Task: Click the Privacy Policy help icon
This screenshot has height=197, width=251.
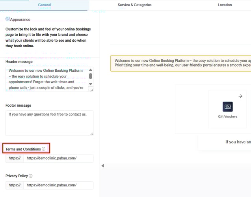Action: point(31,176)
